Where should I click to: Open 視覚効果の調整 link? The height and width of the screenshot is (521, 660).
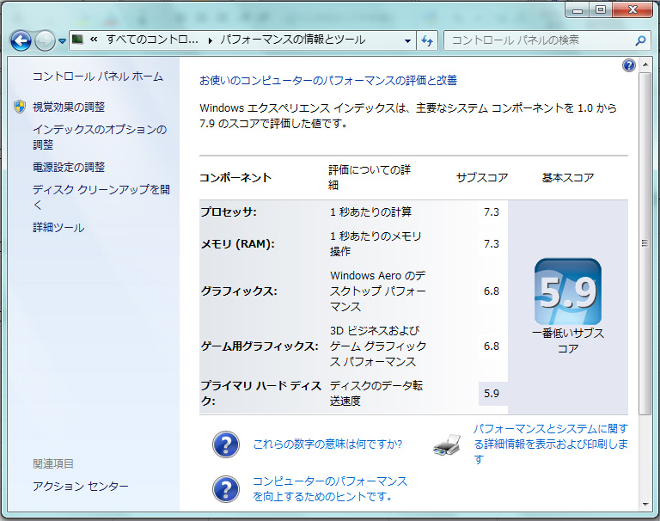click(69, 107)
